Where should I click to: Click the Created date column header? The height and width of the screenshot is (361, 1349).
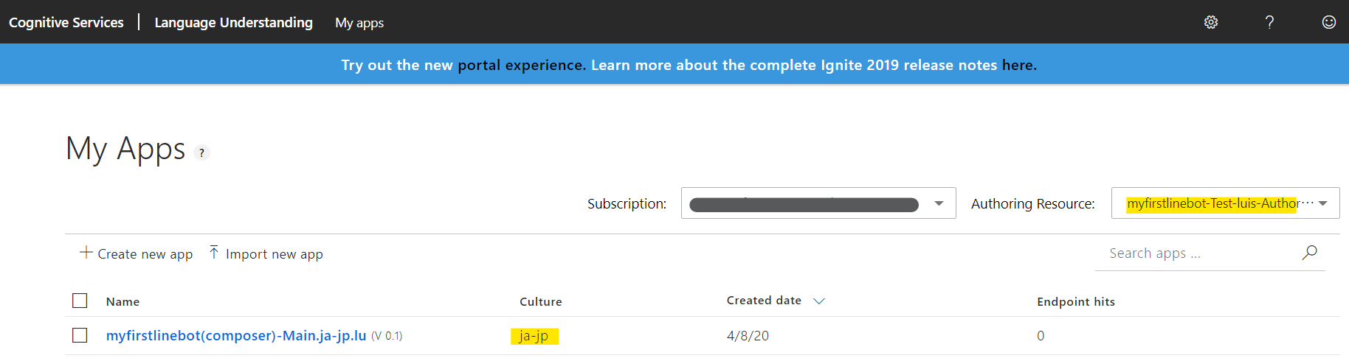pyautogui.click(x=764, y=301)
